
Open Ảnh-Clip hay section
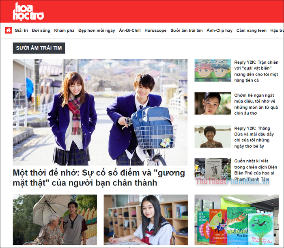click(x=219, y=30)
